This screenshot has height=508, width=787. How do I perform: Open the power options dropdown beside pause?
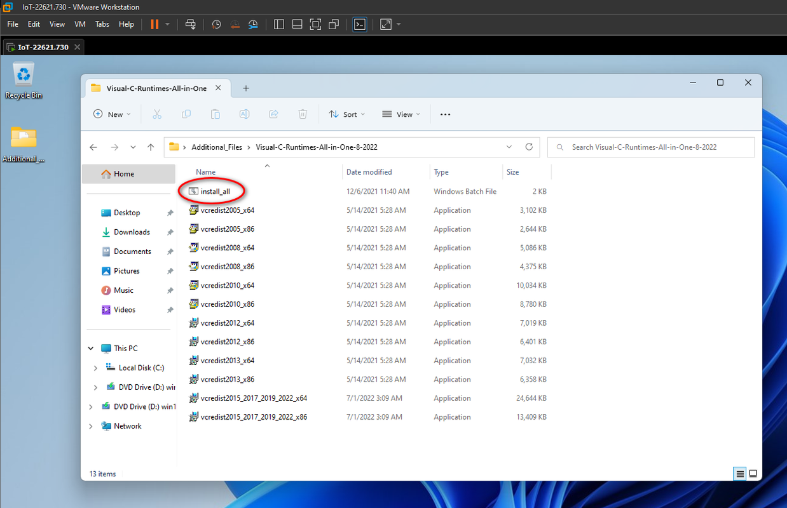coord(167,24)
